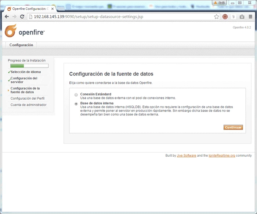Click the Progreso de la Instalación heading
This screenshot has height=214, width=257.
27,60
